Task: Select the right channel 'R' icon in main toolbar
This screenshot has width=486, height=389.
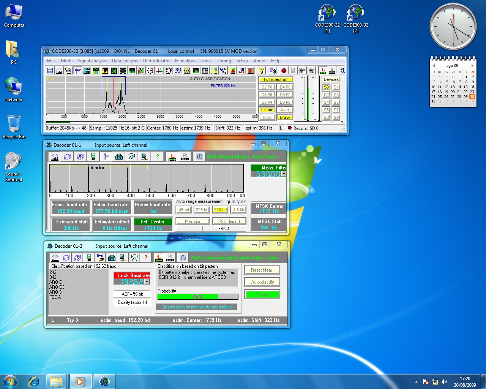Action: (332, 71)
